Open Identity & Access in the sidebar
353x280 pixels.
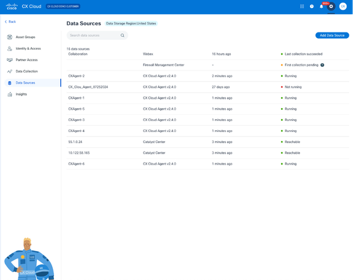point(28,49)
